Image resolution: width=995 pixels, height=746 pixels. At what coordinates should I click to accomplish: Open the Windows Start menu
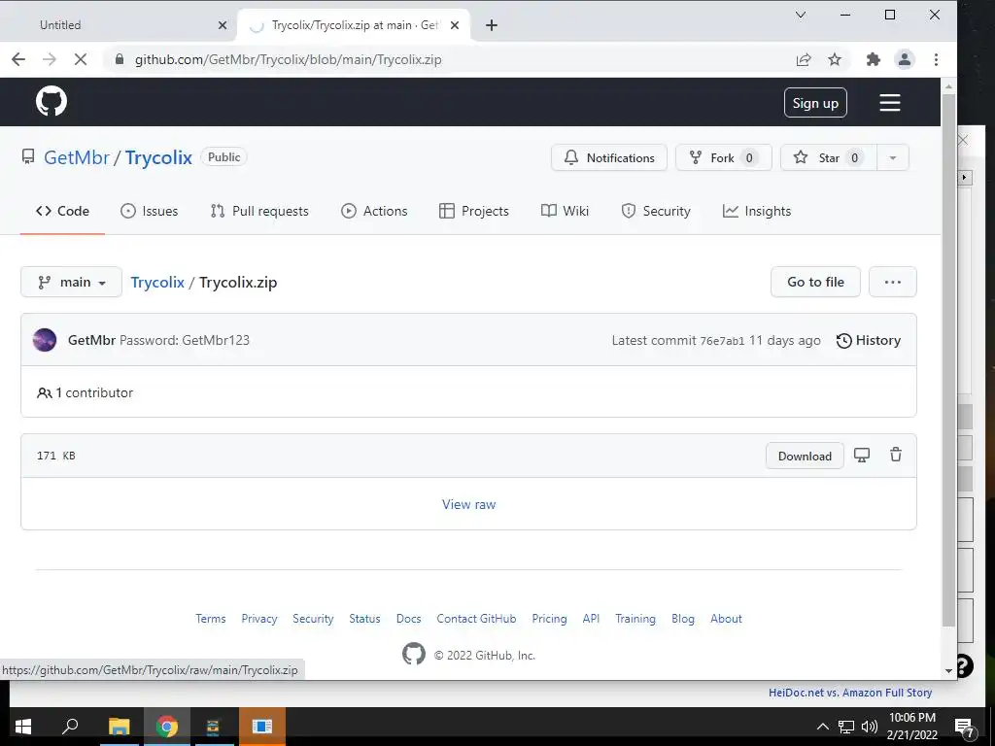tap(23, 727)
